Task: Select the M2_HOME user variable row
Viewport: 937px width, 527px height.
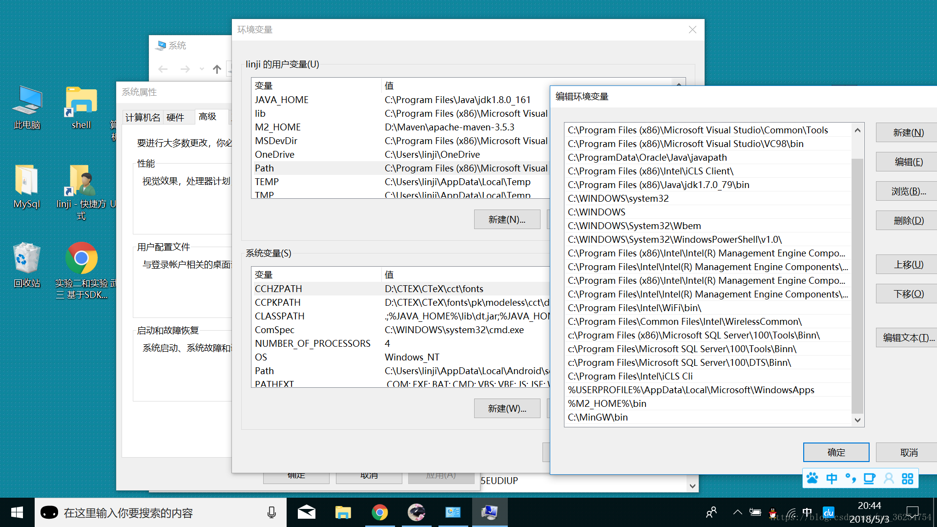Action: click(x=400, y=127)
